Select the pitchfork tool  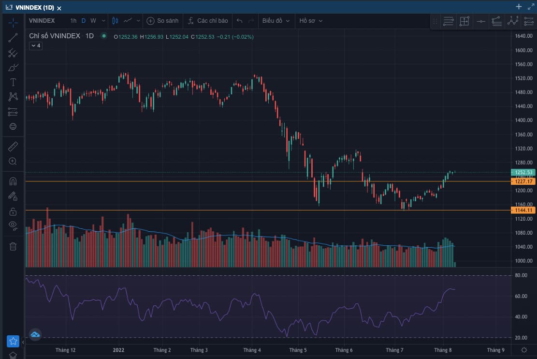point(13,53)
